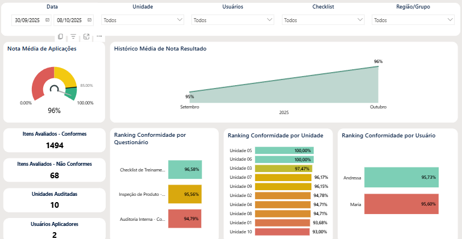
Task: Click the Unidades Auditadas card
Action: (x=55, y=200)
